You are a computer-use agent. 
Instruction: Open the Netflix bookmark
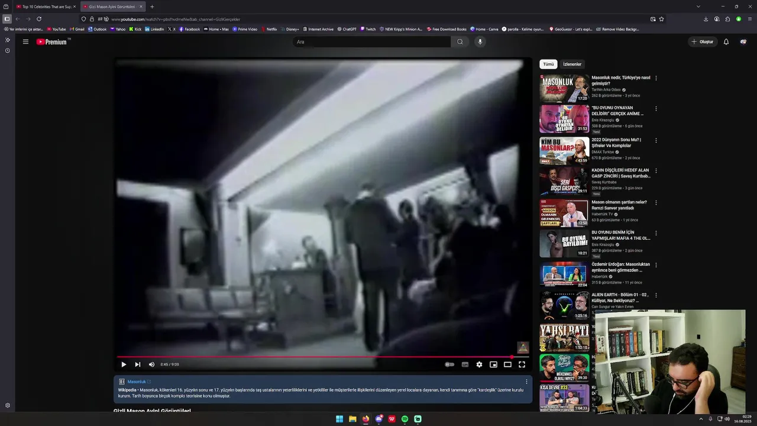(269, 29)
